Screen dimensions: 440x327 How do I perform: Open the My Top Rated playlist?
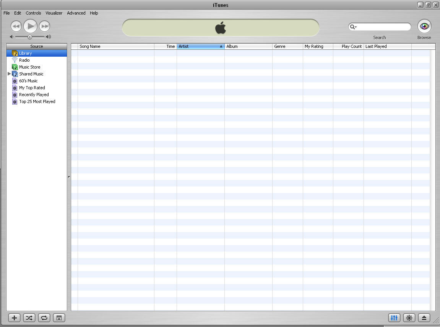coord(37,88)
